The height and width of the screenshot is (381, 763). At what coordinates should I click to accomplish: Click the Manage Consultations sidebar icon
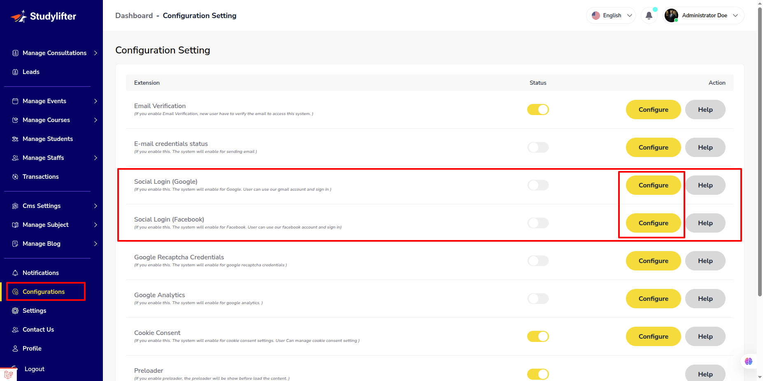point(15,53)
